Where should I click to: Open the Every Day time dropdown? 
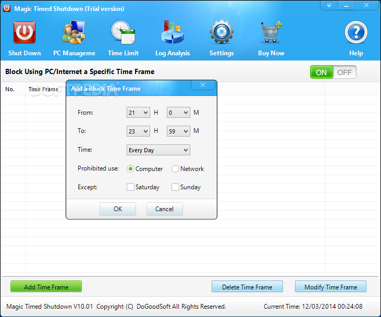tap(158, 150)
